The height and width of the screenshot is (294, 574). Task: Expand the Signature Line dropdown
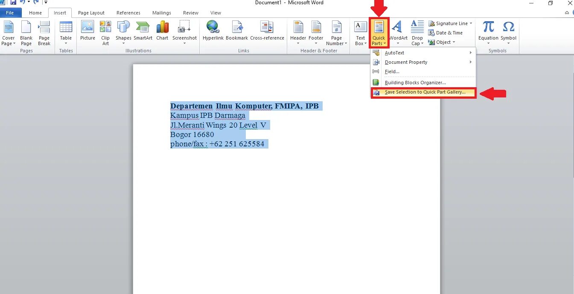pos(471,23)
